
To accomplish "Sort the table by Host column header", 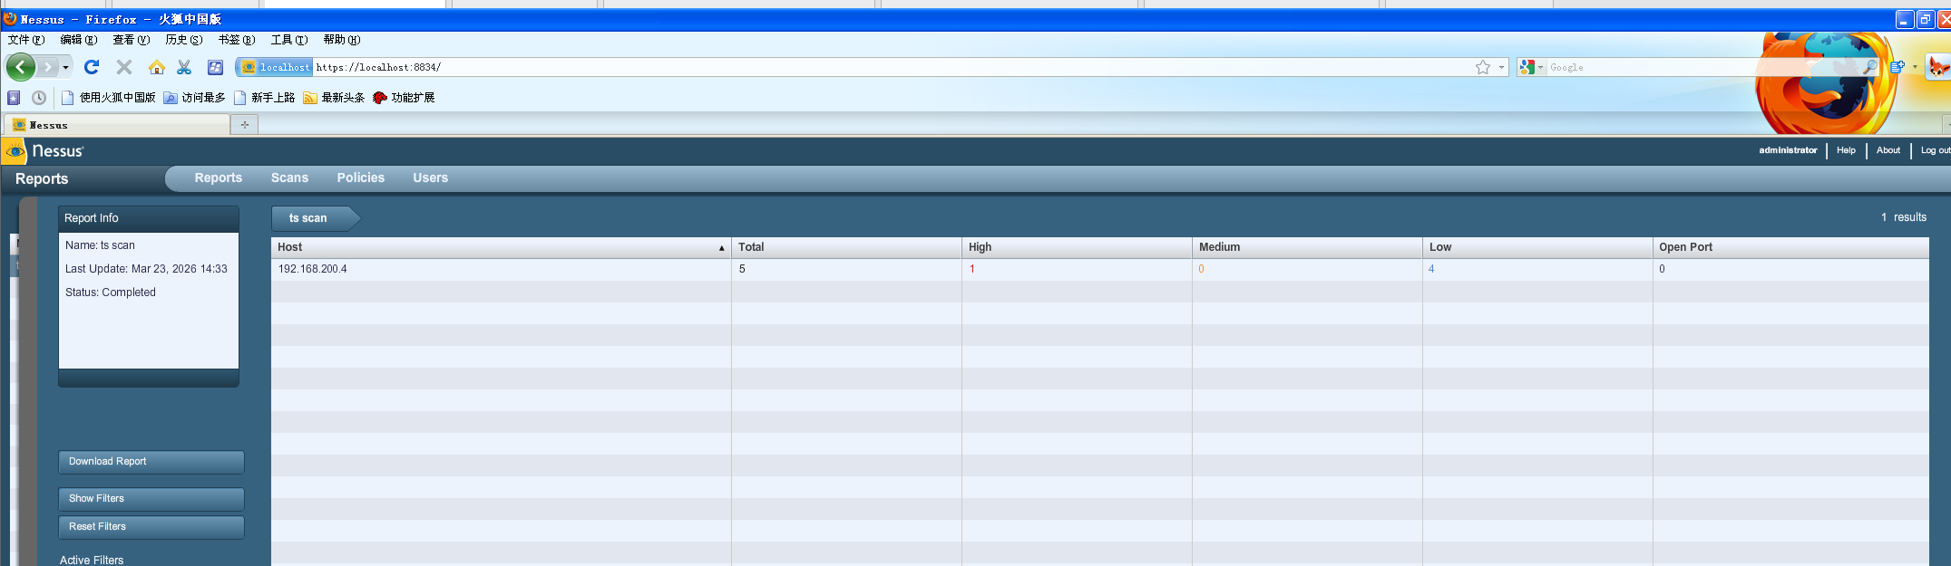I will point(500,247).
